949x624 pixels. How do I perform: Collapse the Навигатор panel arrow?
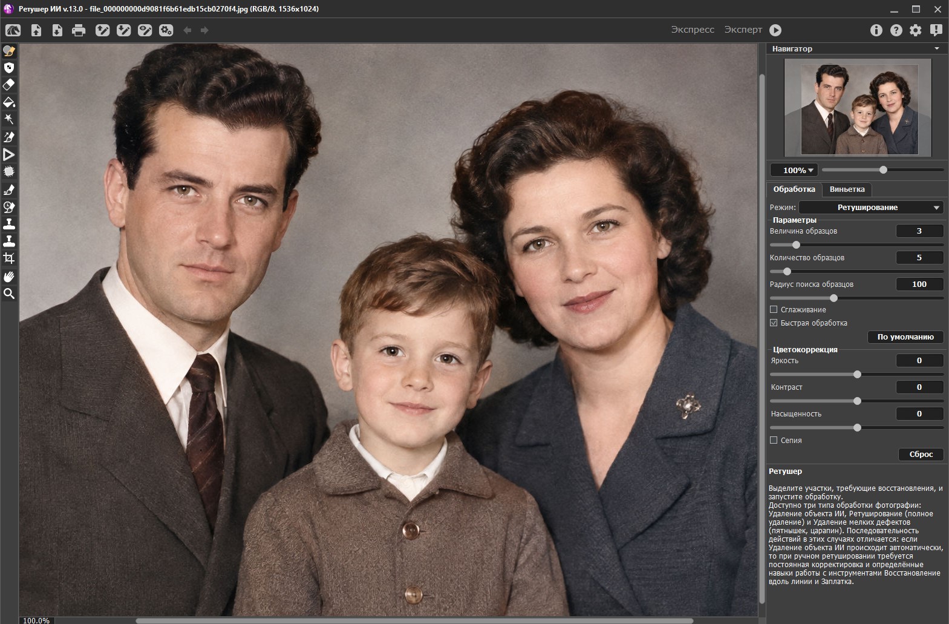[937, 48]
